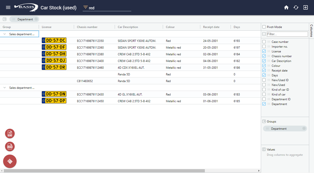Click chassis number C811483652

coord(85,81)
